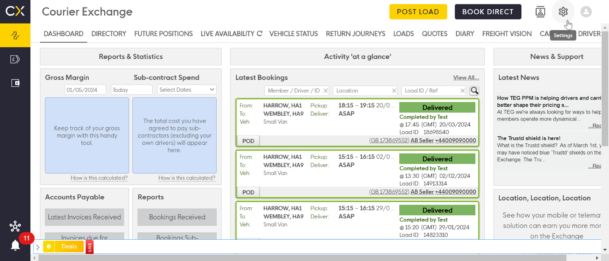
Task: Click the 01/05/2024 date field
Action: click(x=85, y=90)
